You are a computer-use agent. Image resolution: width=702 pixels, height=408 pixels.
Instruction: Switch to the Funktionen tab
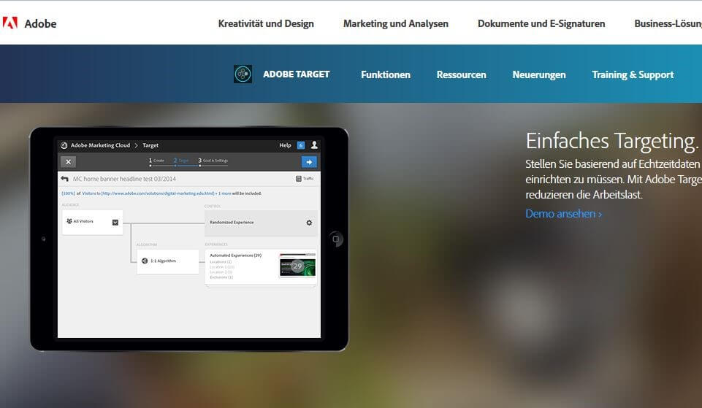coord(386,74)
